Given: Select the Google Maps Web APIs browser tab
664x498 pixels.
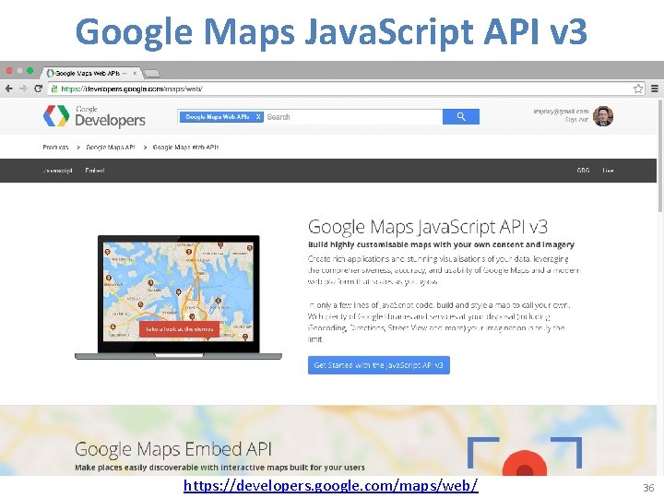Looking at the screenshot, I should [92, 73].
